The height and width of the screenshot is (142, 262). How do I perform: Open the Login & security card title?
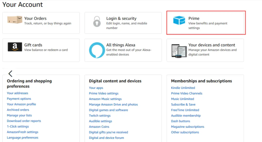121,18
